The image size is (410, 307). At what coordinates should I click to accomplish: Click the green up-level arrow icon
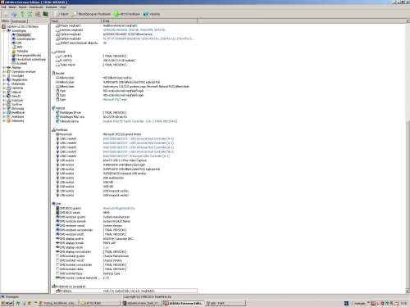(22, 14)
